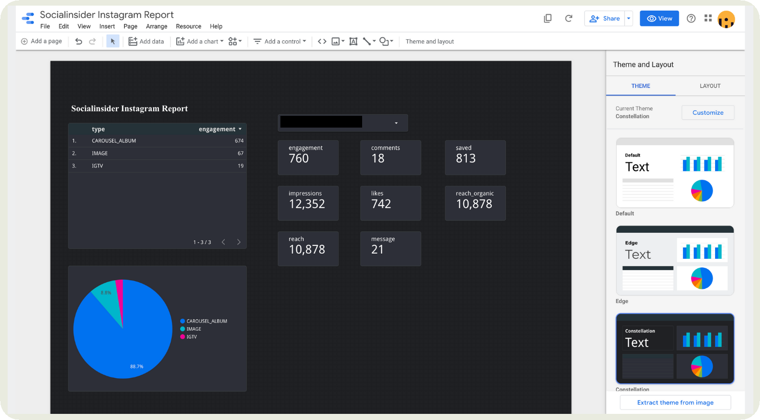
Task: Switch to the LAYOUT tab
Action: (x=710, y=86)
